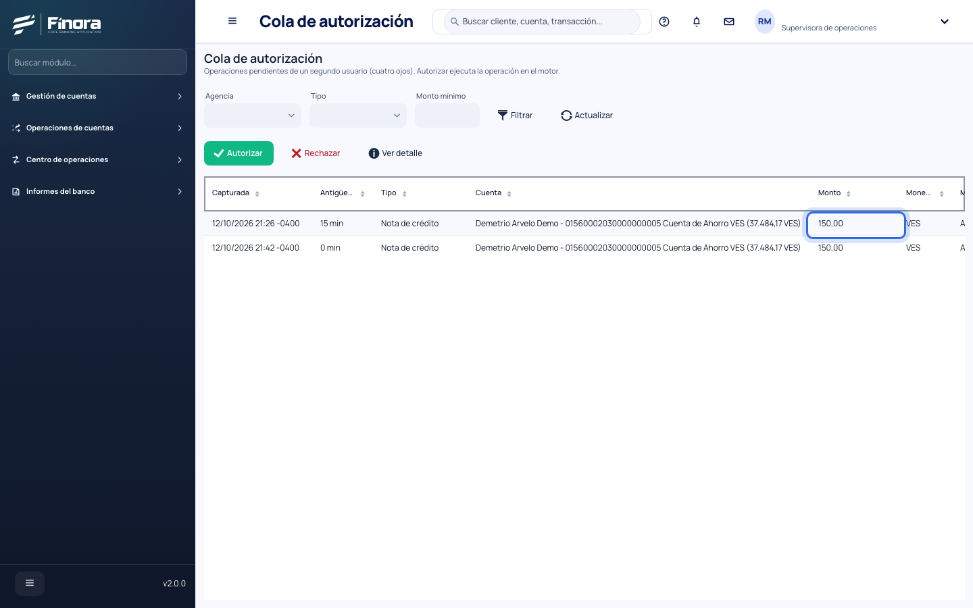The width and height of the screenshot is (973, 608).
Task: Click the Informes del banco report icon
Action: tap(16, 192)
